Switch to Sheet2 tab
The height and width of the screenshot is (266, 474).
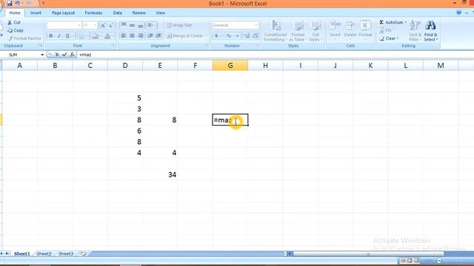coord(44,253)
